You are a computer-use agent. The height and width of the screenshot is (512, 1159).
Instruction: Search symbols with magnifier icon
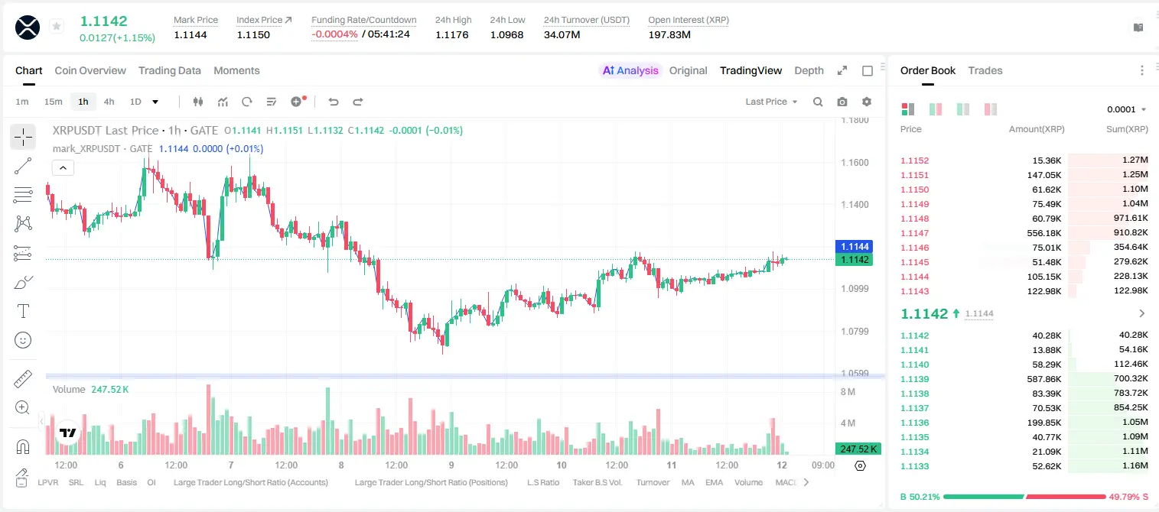pyautogui.click(x=818, y=102)
